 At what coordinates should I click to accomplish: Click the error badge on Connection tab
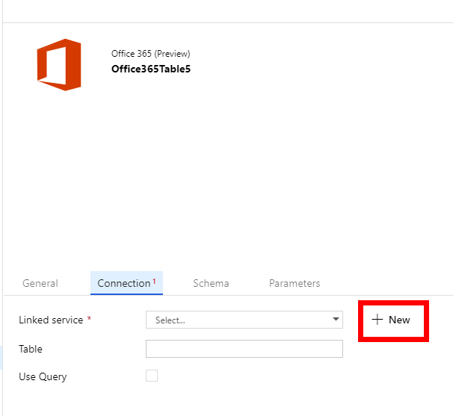[x=155, y=281]
